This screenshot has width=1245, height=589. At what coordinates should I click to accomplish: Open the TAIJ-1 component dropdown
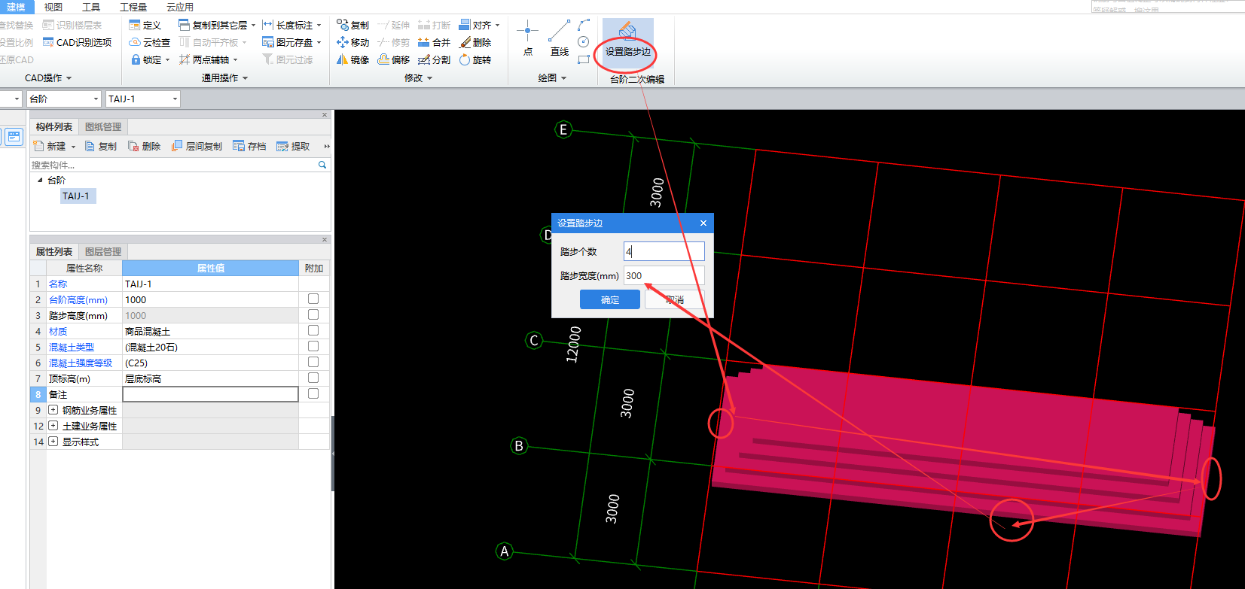175,99
